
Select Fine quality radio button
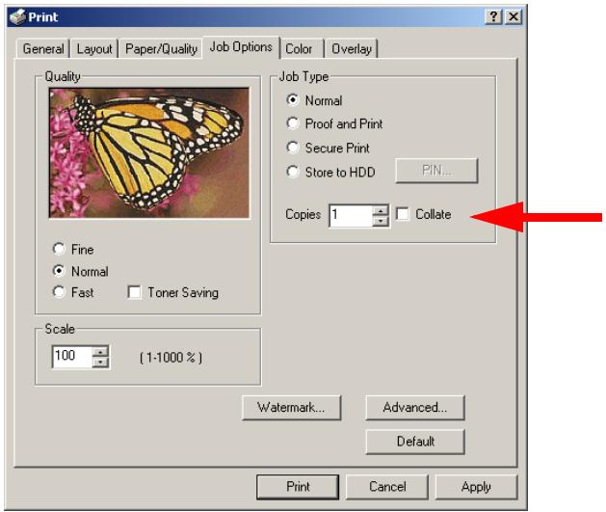[59, 249]
